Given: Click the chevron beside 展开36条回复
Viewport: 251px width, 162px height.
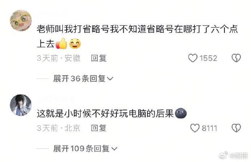Looking at the screenshot, I should click(110, 78).
